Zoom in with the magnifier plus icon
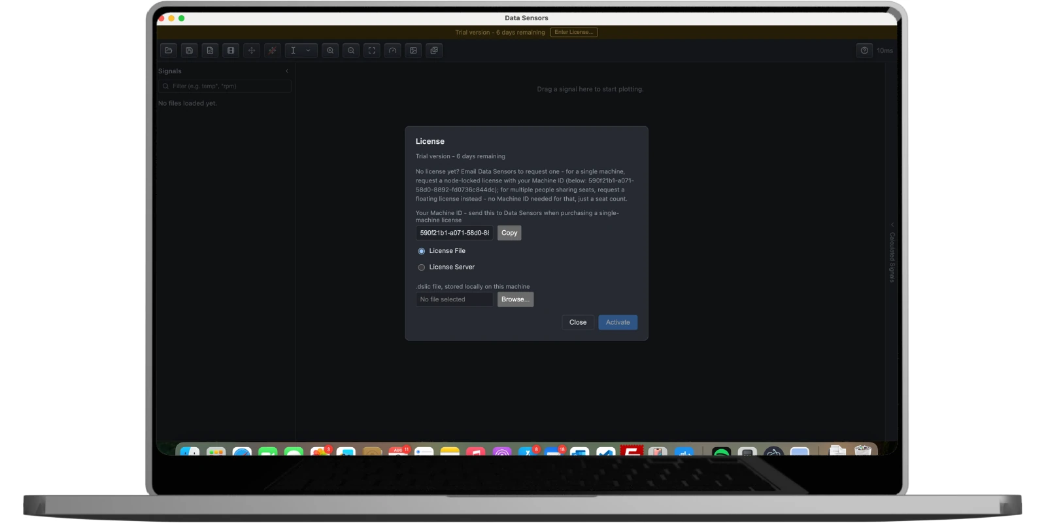Screen dimensions: 1046x523 coord(330,50)
